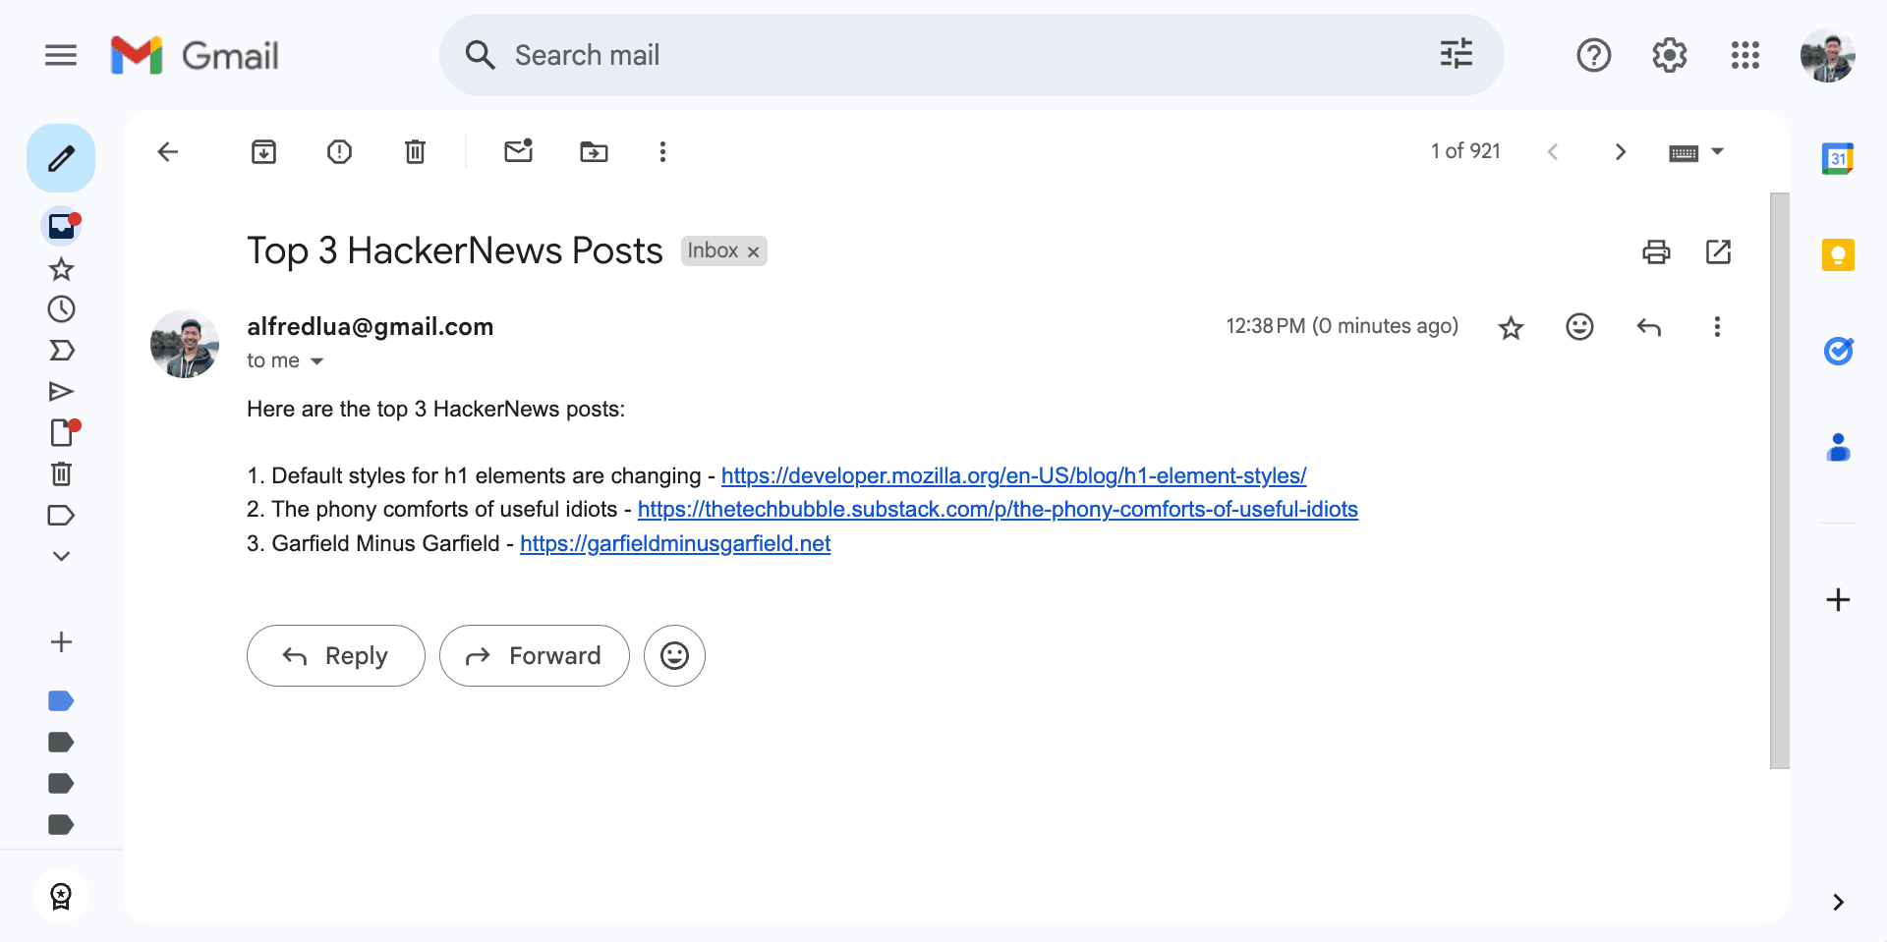Show details dropdown next to 'to me'
The width and height of the screenshot is (1887, 942).
click(x=316, y=361)
